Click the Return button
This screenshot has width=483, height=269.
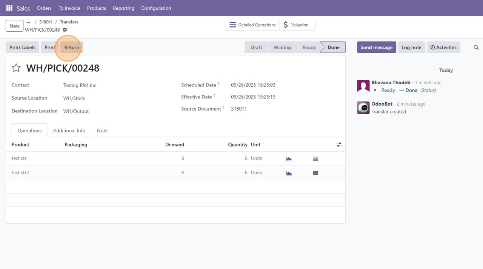[x=72, y=48]
